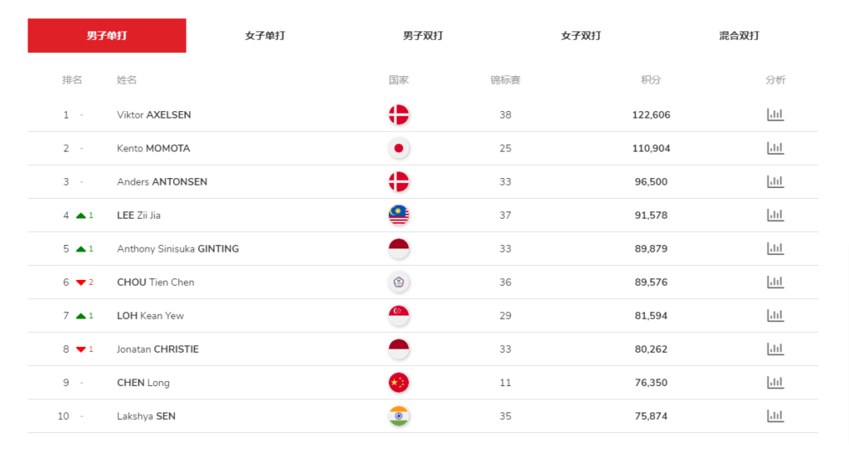The width and height of the screenshot is (849, 458).
Task: Switch to the 男子双打 tab
Action: coord(423,36)
